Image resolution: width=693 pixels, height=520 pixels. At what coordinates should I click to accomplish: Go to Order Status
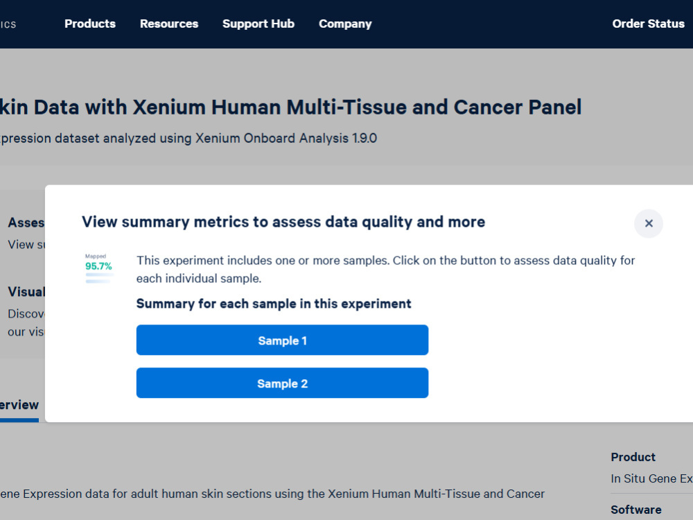(648, 24)
